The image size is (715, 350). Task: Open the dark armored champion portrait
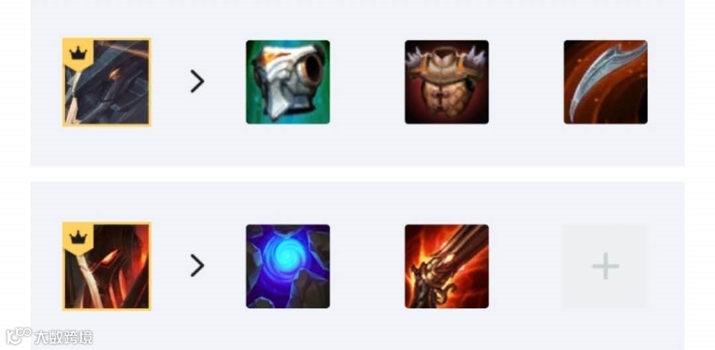(x=107, y=82)
